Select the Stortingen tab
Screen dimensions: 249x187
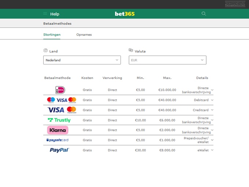[x=52, y=35]
